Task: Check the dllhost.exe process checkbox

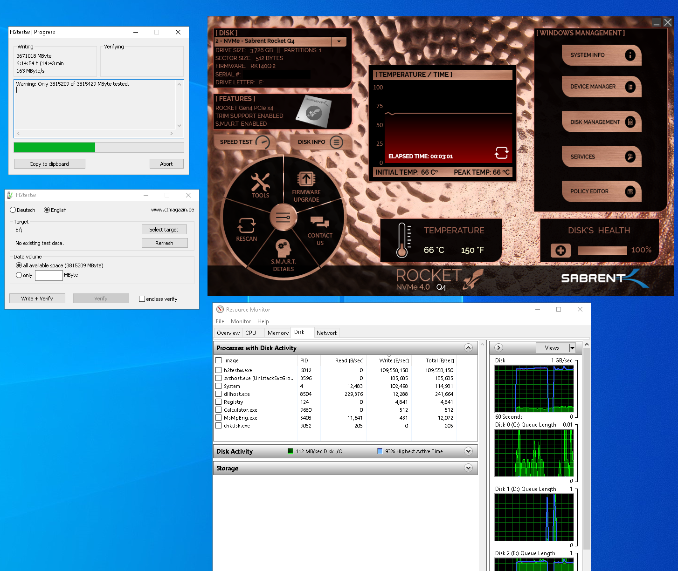Action: [218, 394]
